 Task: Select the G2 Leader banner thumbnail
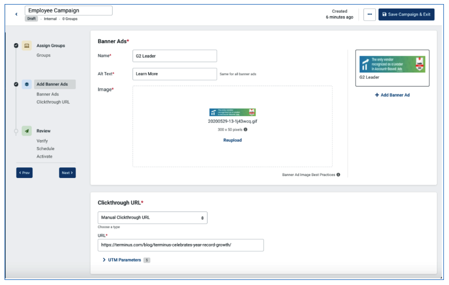tap(392, 68)
